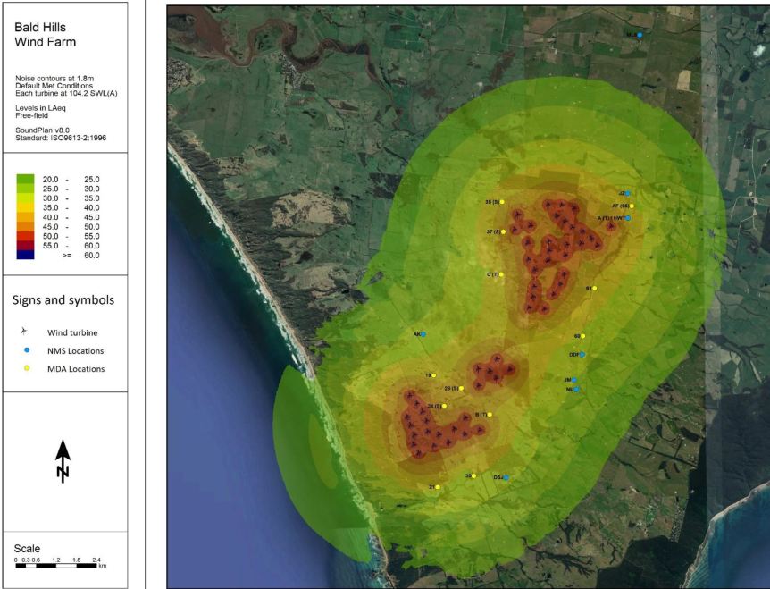
Task: Click the blue NMS Locations legend dot
Action: pyautogui.click(x=25, y=349)
